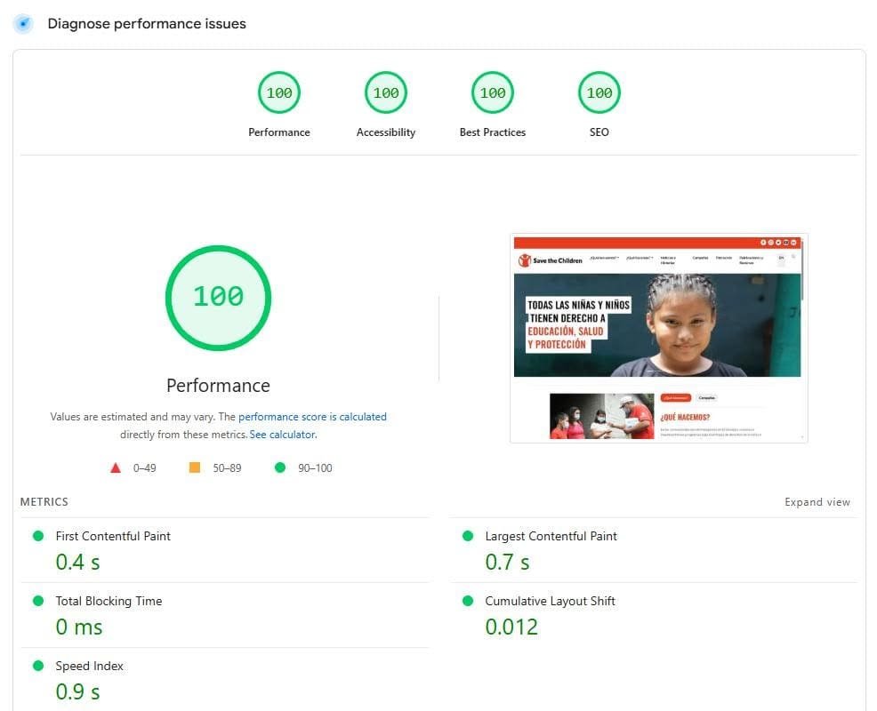Click the red triangle 0–49 legend icon

pyautogui.click(x=116, y=467)
